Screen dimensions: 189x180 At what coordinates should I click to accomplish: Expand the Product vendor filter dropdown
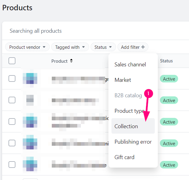coord(27,47)
